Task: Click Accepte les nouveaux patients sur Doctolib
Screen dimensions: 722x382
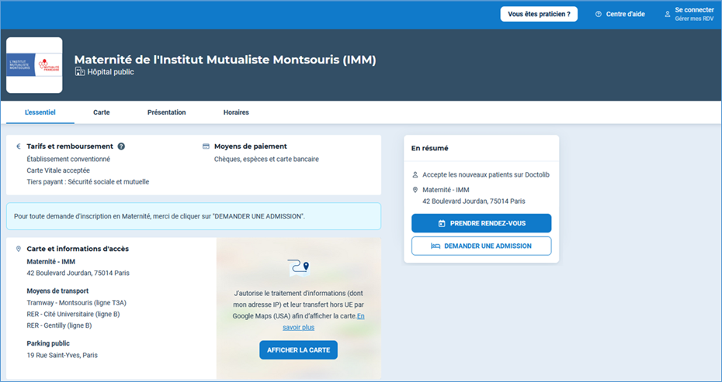Action: pos(486,174)
